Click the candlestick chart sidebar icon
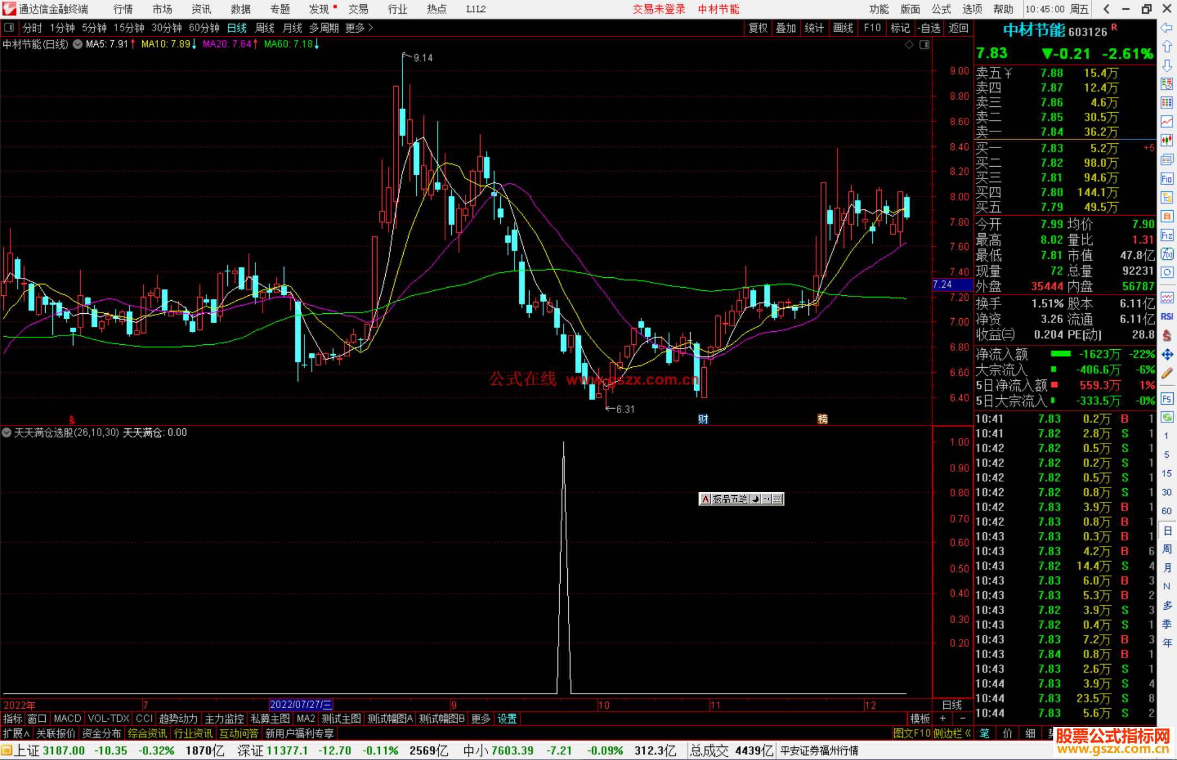This screenshot has width=1177, height=760. click(1167, 141)
